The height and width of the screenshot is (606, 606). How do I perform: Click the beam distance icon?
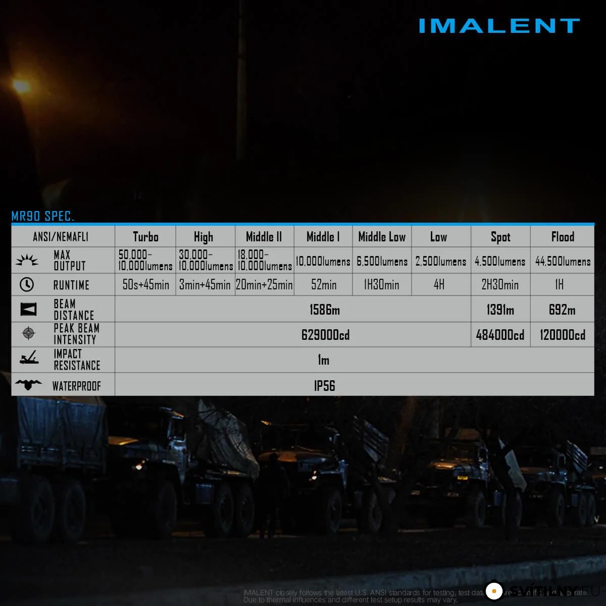pyautogui.click(x=28, y=309)
